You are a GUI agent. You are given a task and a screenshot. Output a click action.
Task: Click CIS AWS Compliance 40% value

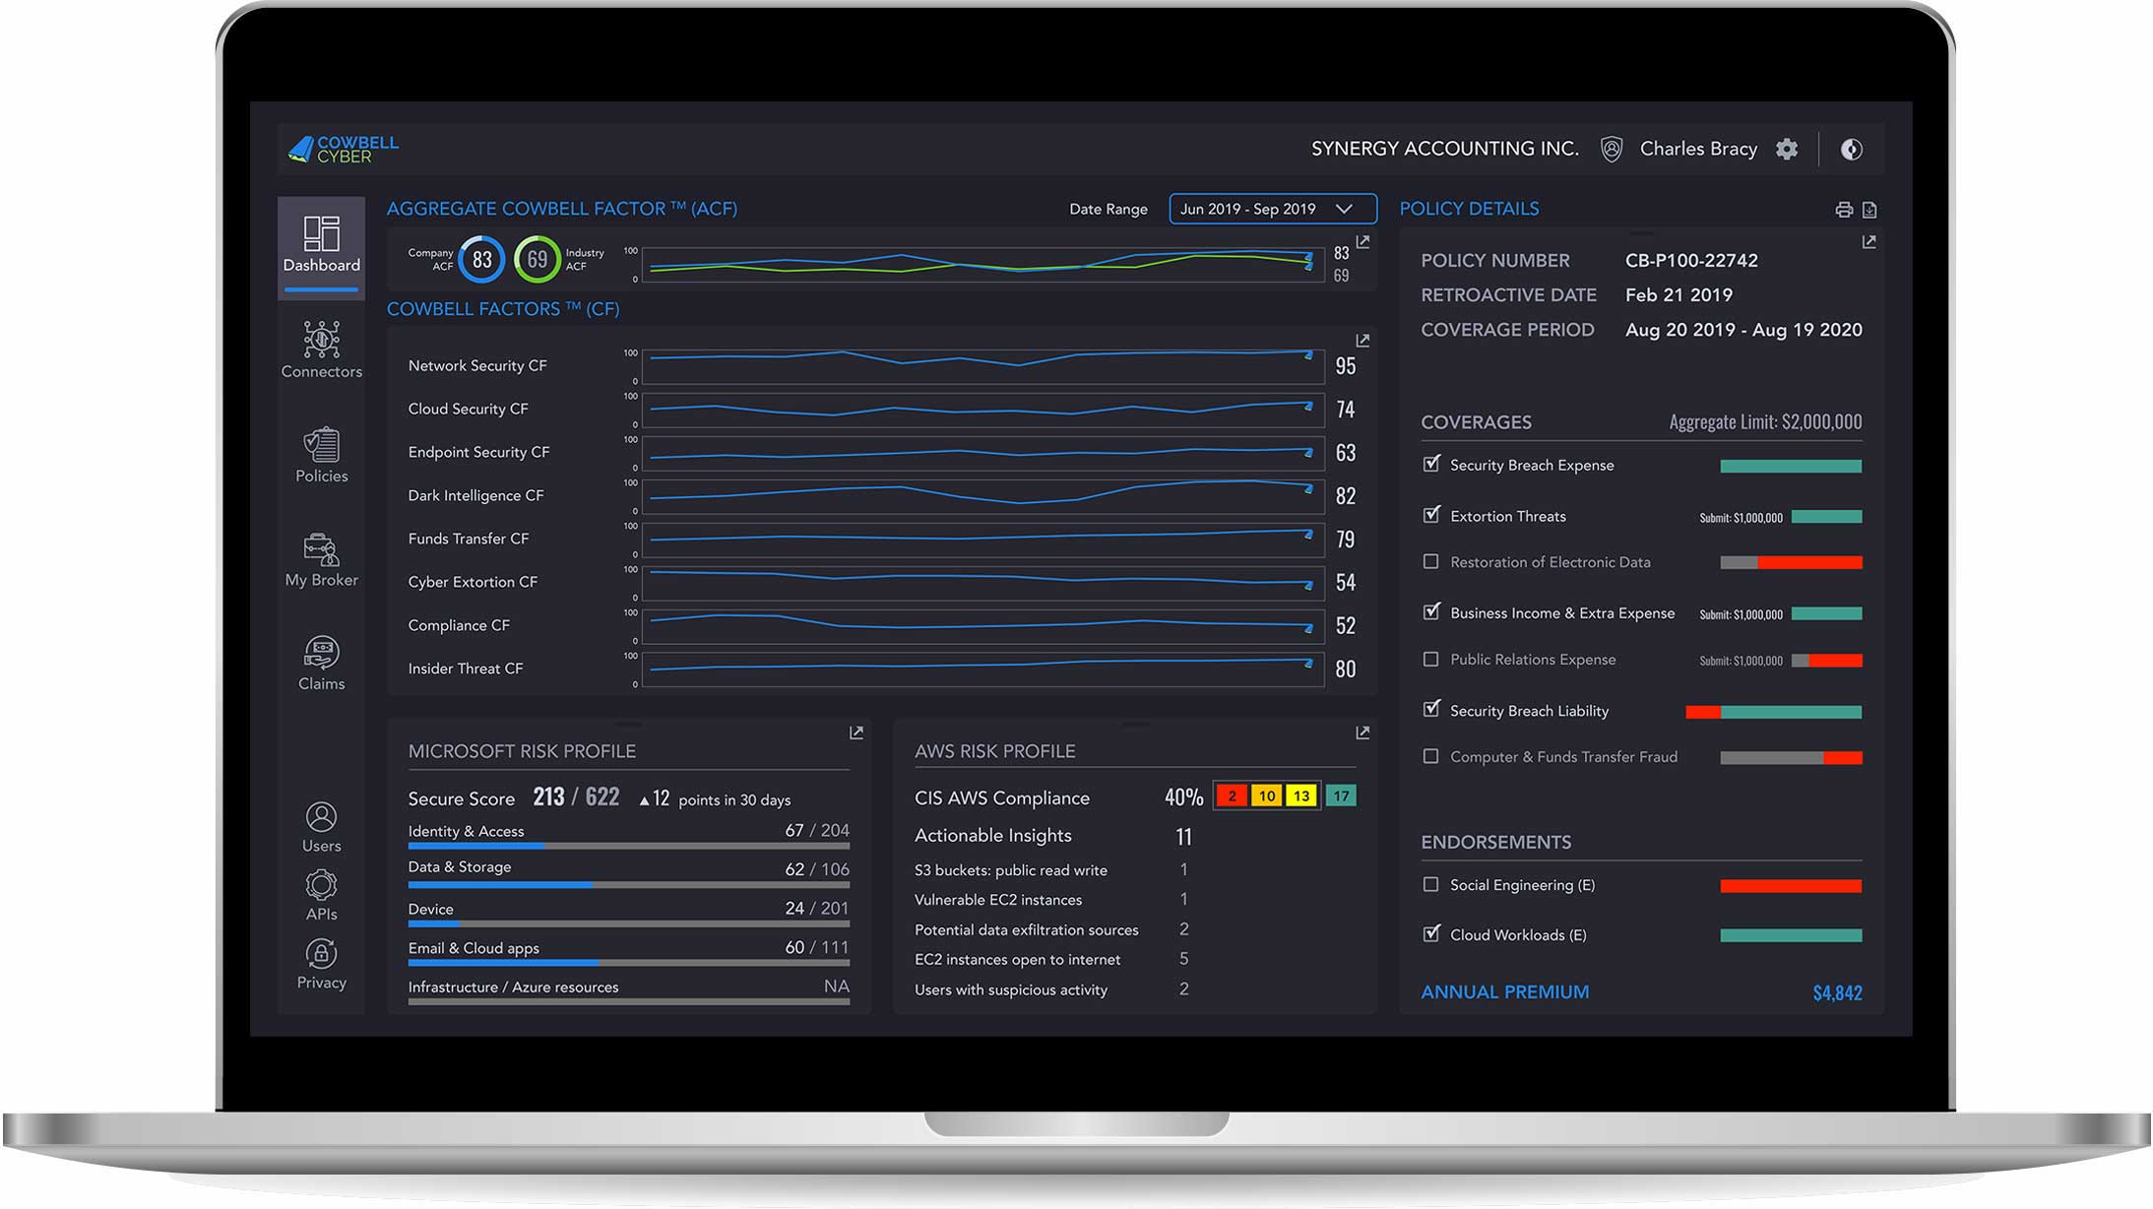point(1183,796)
